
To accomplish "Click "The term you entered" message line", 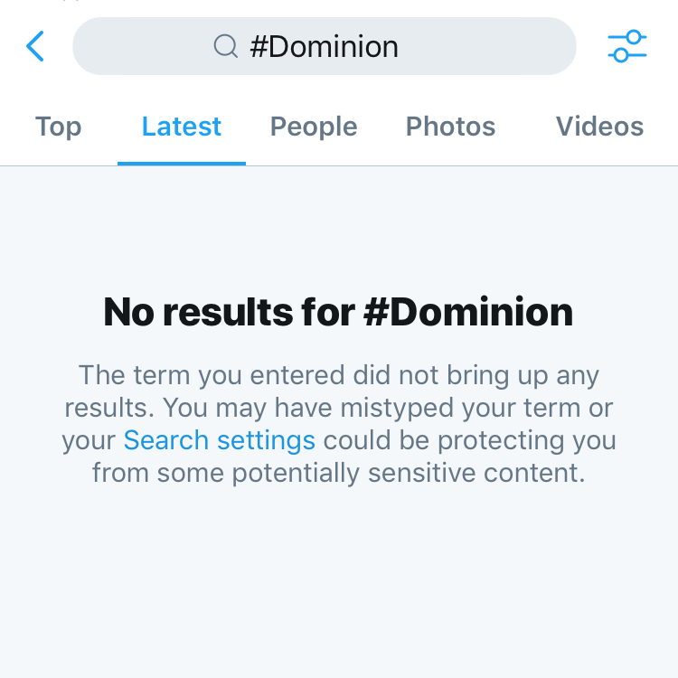I will point(338,375).
